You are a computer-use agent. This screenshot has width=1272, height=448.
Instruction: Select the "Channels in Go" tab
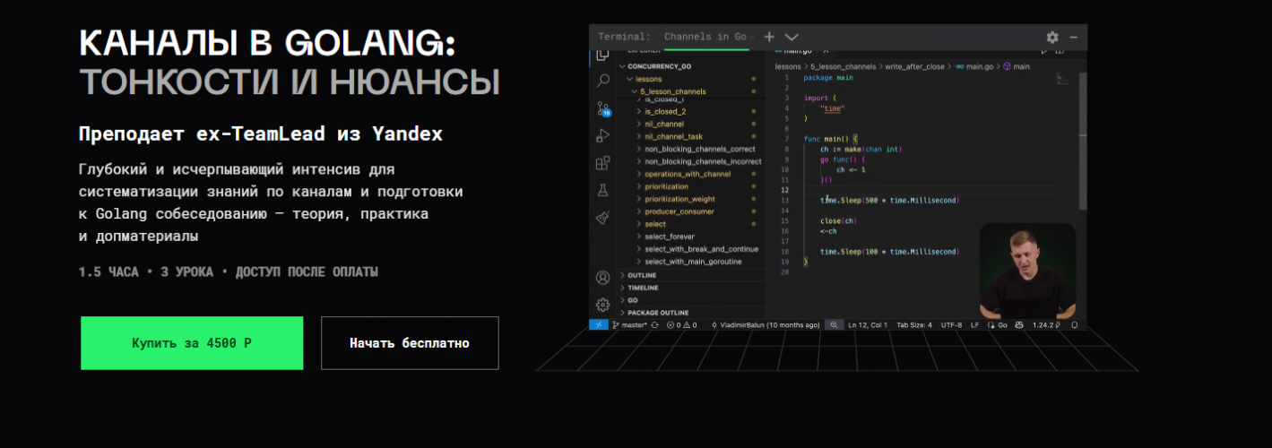(705, 37)
